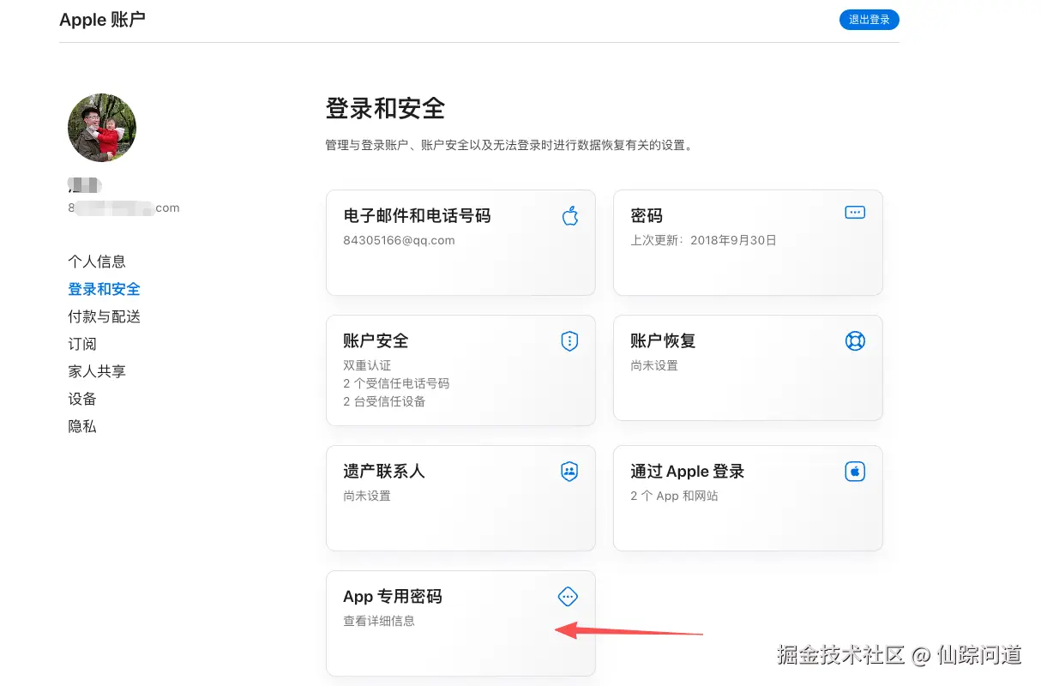
Task: Click the shield icon on 账户安全 card
Action: [569, 341]
